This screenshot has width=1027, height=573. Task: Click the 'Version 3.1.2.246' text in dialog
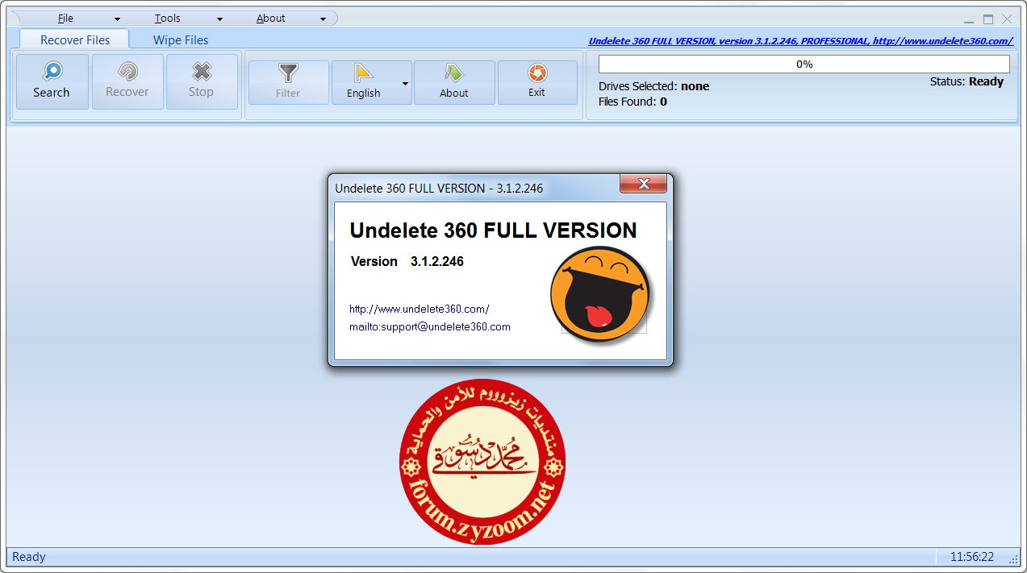point(407,261)
